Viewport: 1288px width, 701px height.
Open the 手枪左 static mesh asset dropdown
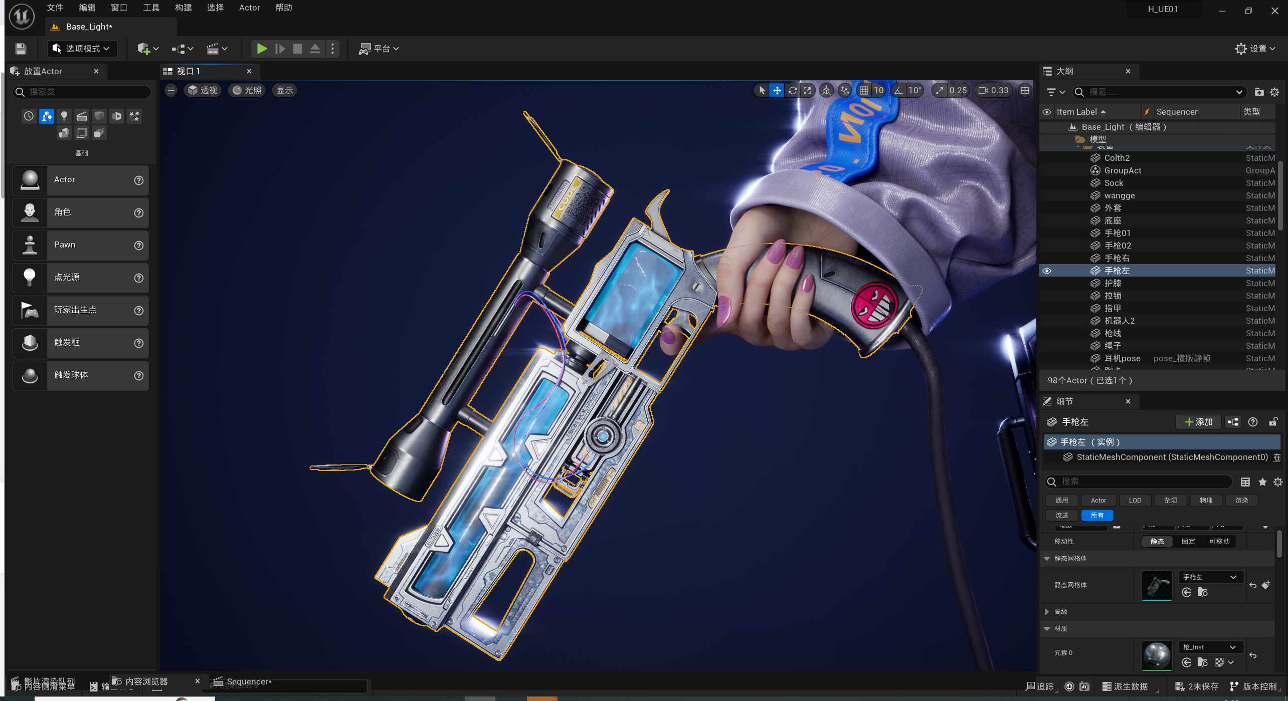point(1210,577)
